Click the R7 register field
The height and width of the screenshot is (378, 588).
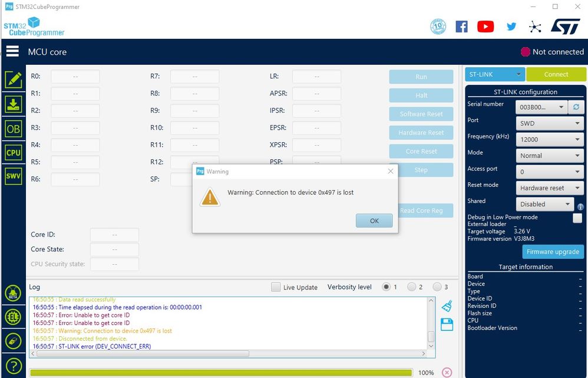tap(194, 77)
